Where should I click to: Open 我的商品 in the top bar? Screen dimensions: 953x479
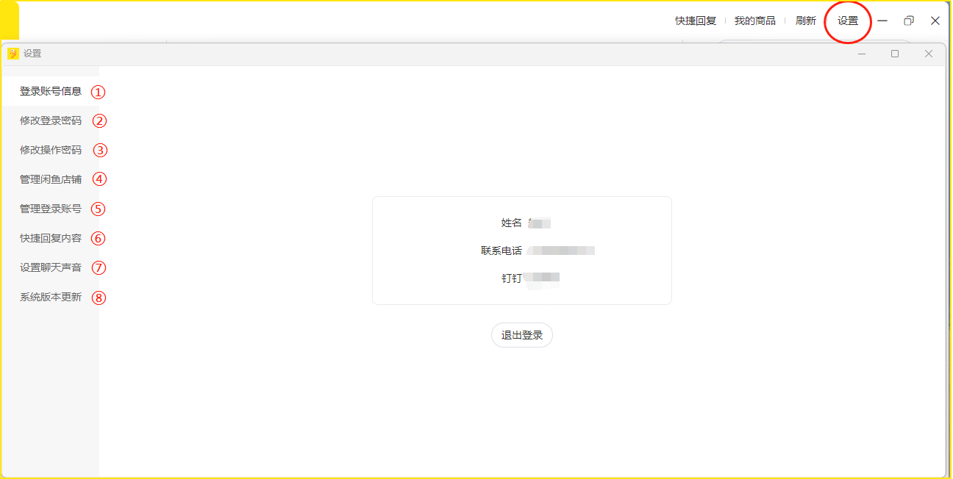coord(754,21)
